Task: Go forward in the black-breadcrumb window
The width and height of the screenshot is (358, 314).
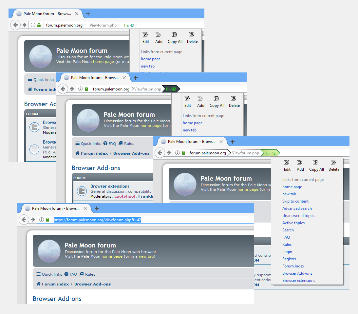Action: [x=72, y=89]
